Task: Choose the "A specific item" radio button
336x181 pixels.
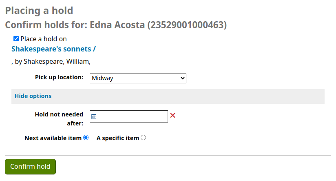Action: [143, 138]
